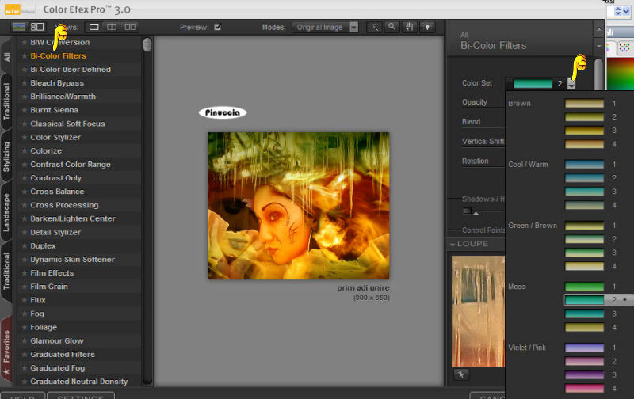Image resolution: width=634 pixels, height=399 pixels.
Task: Open the Color Set dropdown arrow
Action: pyautogui.click(x=571, y=83)
